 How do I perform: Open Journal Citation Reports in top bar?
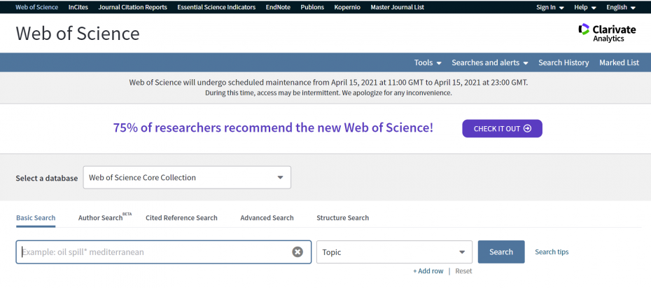(133, 8)
